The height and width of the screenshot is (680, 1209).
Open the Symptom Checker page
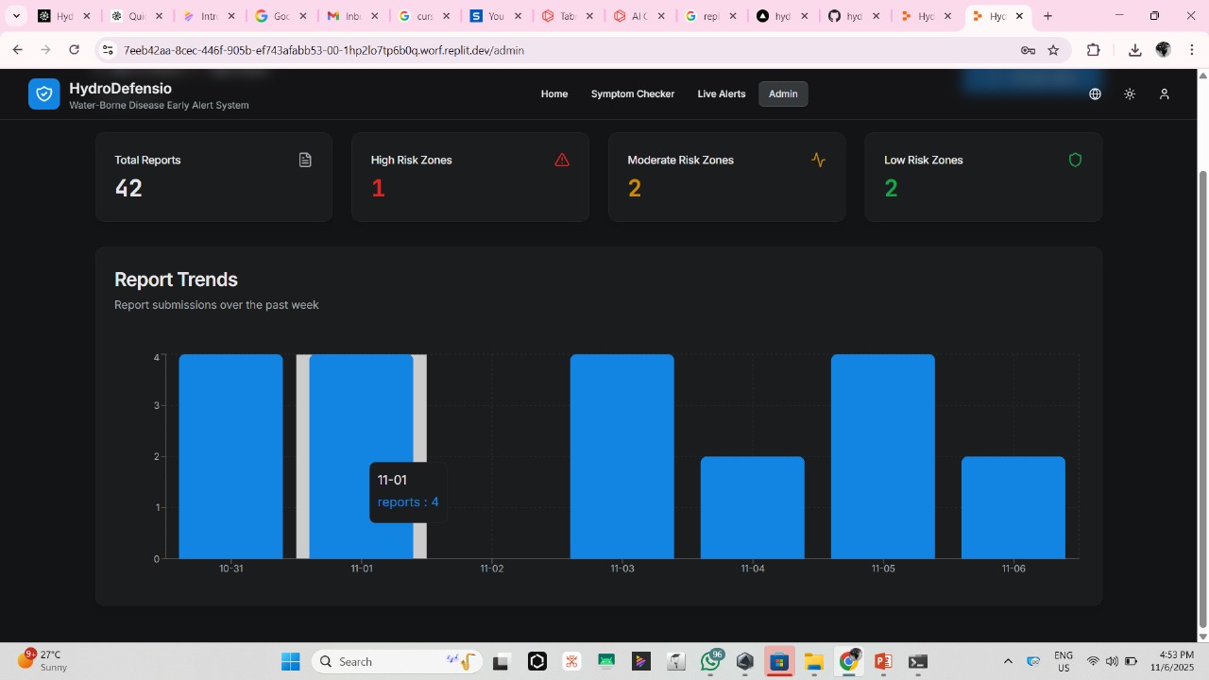coord(633,94)
